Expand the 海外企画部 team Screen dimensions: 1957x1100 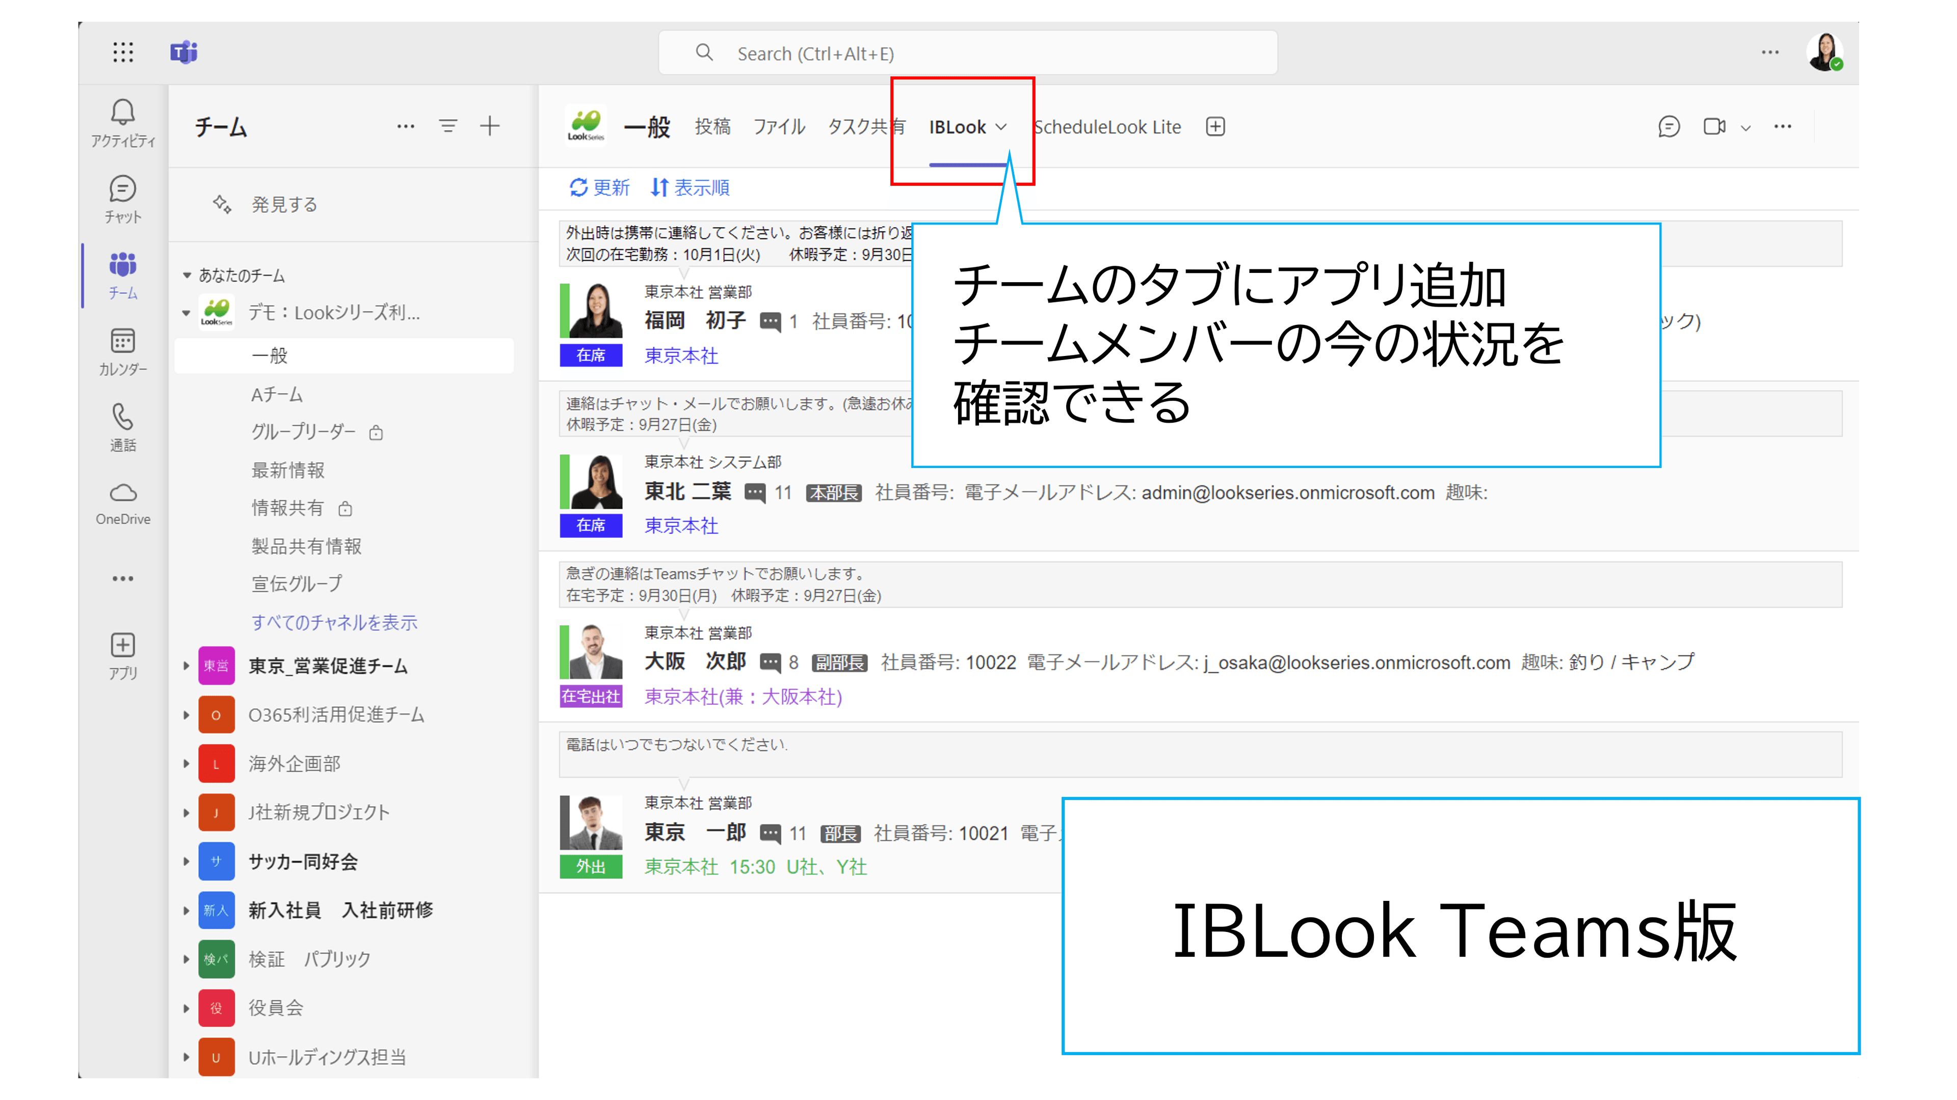pyautogui.click(x=187, y=764)
